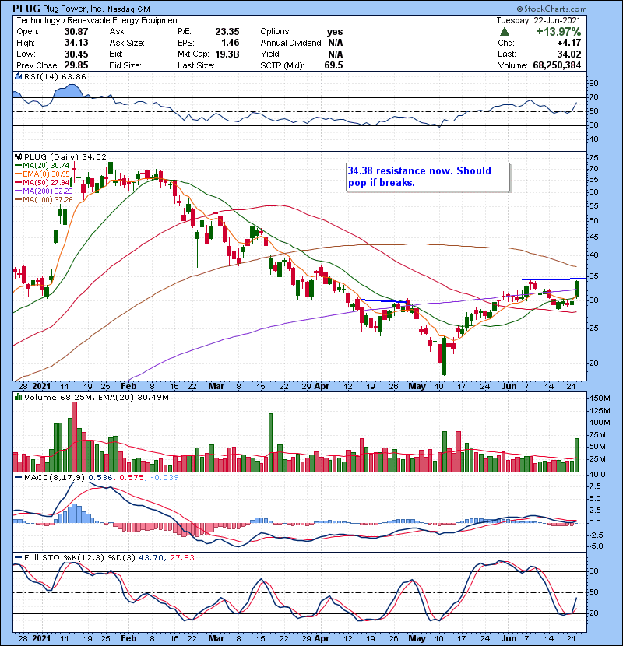Click the 34.38 resistance annotation box
The image size is (623, 646).
[428, 177]
